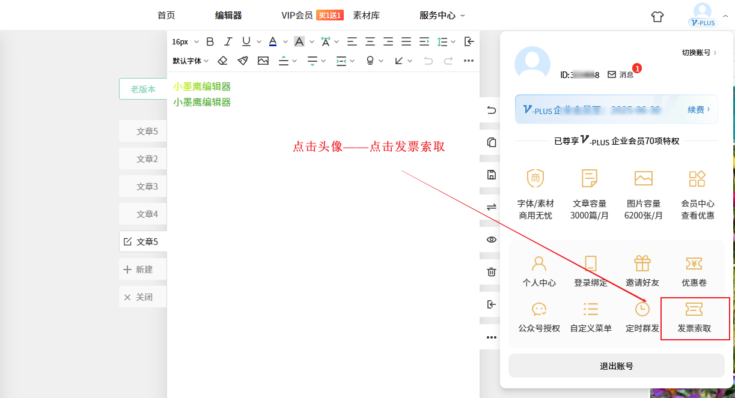Click the collapse toolbar arrow icon

tap(469, 41)
